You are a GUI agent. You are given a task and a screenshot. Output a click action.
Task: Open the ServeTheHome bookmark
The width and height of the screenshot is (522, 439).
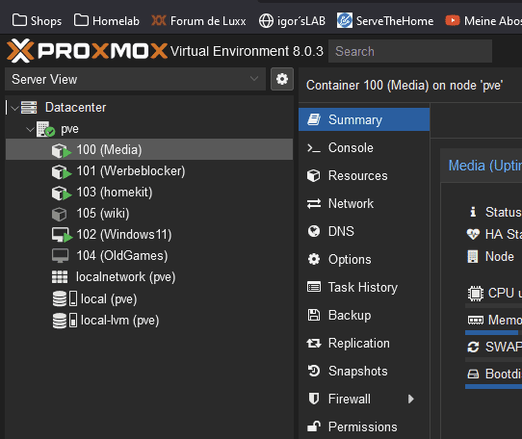[x=385, y=20]
